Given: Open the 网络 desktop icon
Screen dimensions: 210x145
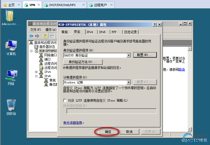Looking at the screenshot, I should (x=11, y=75).
